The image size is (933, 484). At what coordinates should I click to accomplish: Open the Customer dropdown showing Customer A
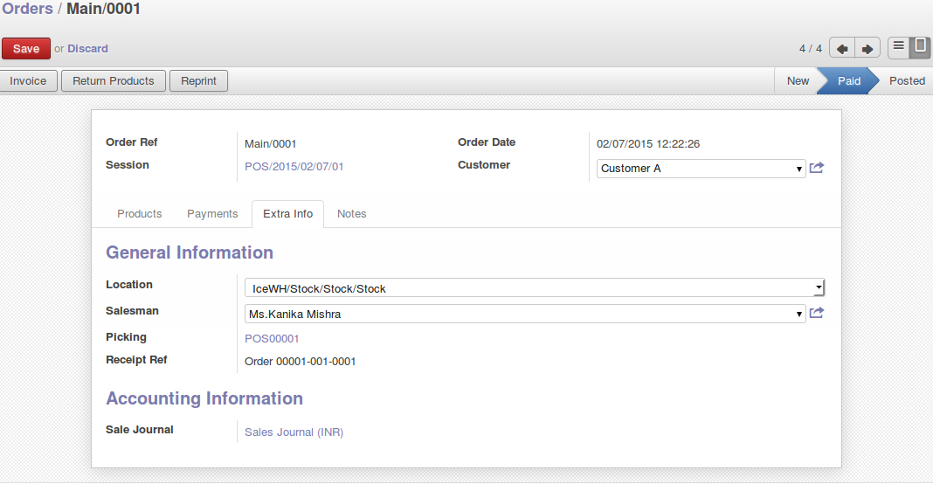tap(701, 169)
